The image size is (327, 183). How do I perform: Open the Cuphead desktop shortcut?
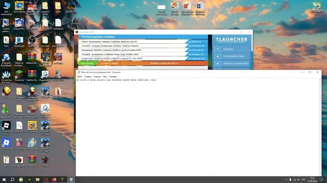pos(32,127)
